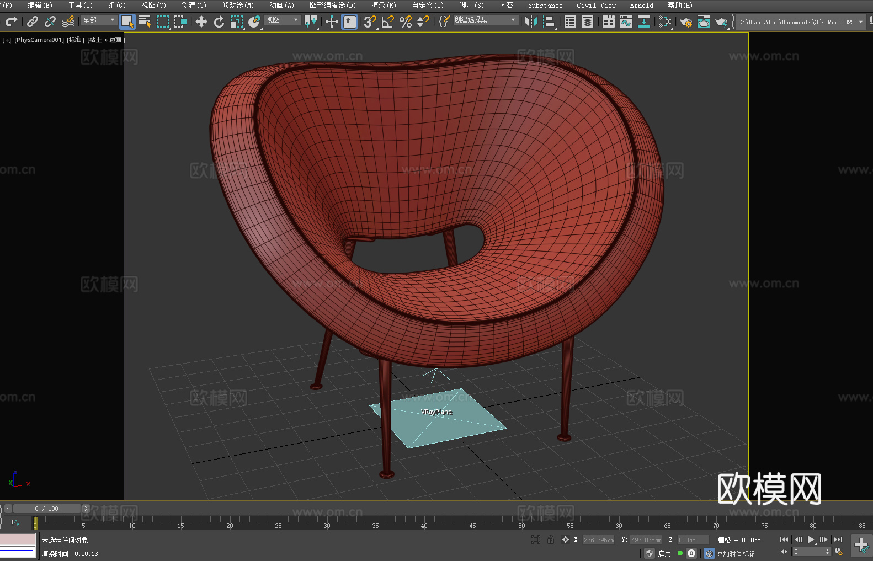Open the 编辑(E) menu
873x561 pixels.
[40, 5]
